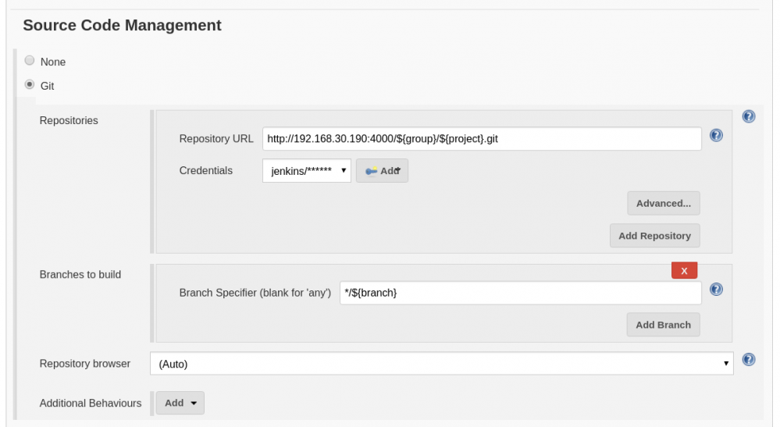Show help for the Repository browser setting

coord(748,360)
